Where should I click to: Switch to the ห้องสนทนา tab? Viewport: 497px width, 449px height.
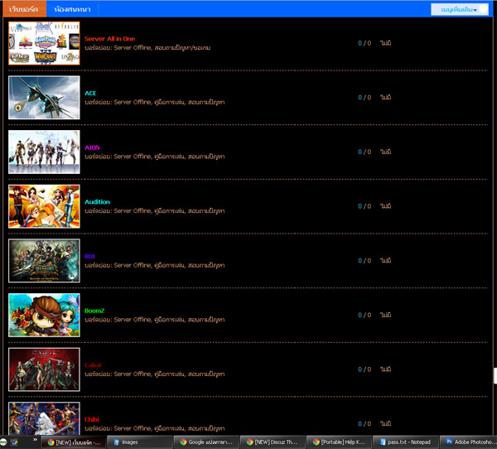coord(72,9)
